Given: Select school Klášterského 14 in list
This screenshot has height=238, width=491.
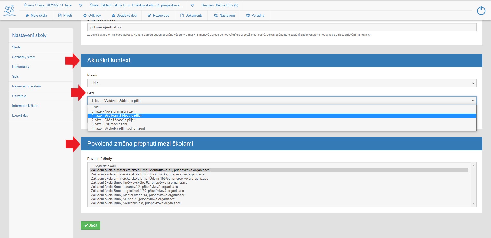Looking at the screenshot, I should 279,195.
